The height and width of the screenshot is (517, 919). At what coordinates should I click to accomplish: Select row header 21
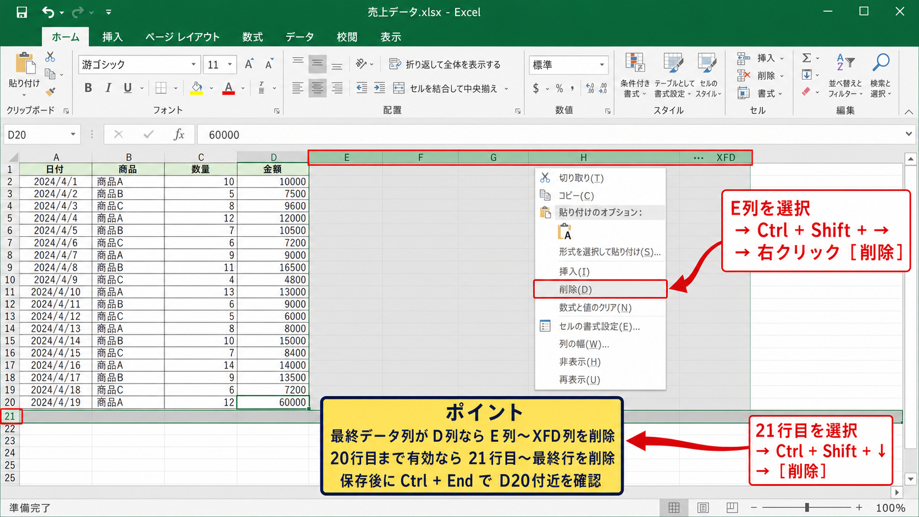10,416
